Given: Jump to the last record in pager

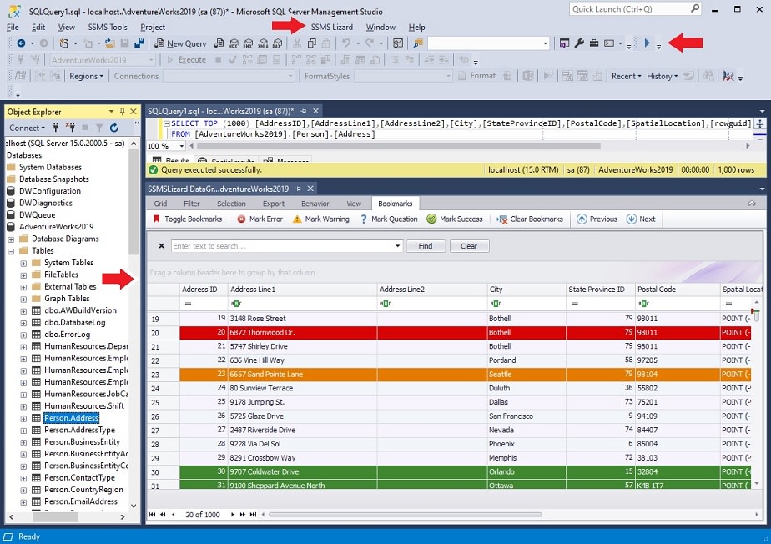Looking at the screenshot, I should pyautogui.click(x=253, y=515).
